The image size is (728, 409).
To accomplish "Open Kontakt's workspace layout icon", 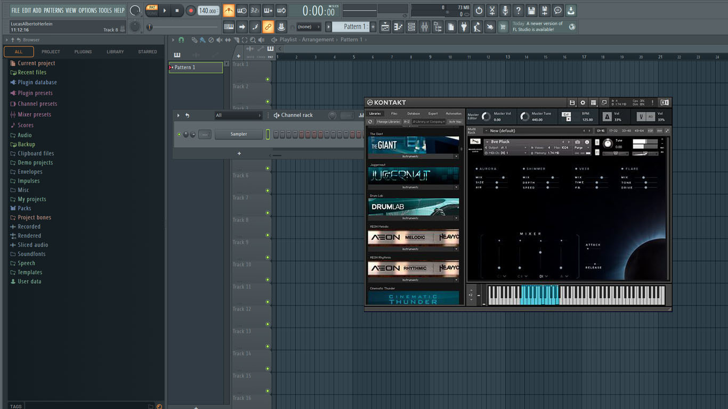I will 593,102.
